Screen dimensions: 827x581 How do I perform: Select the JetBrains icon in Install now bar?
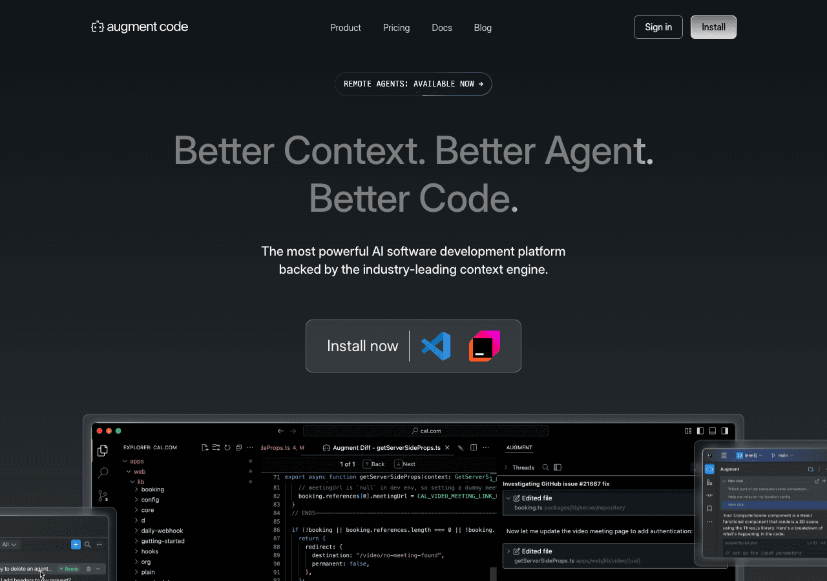(x=483, y=346)
